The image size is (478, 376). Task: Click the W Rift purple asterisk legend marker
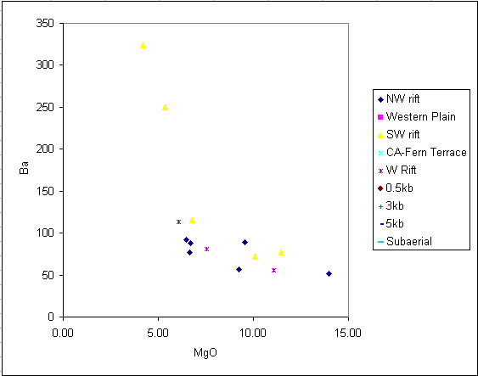pos(380,171)
